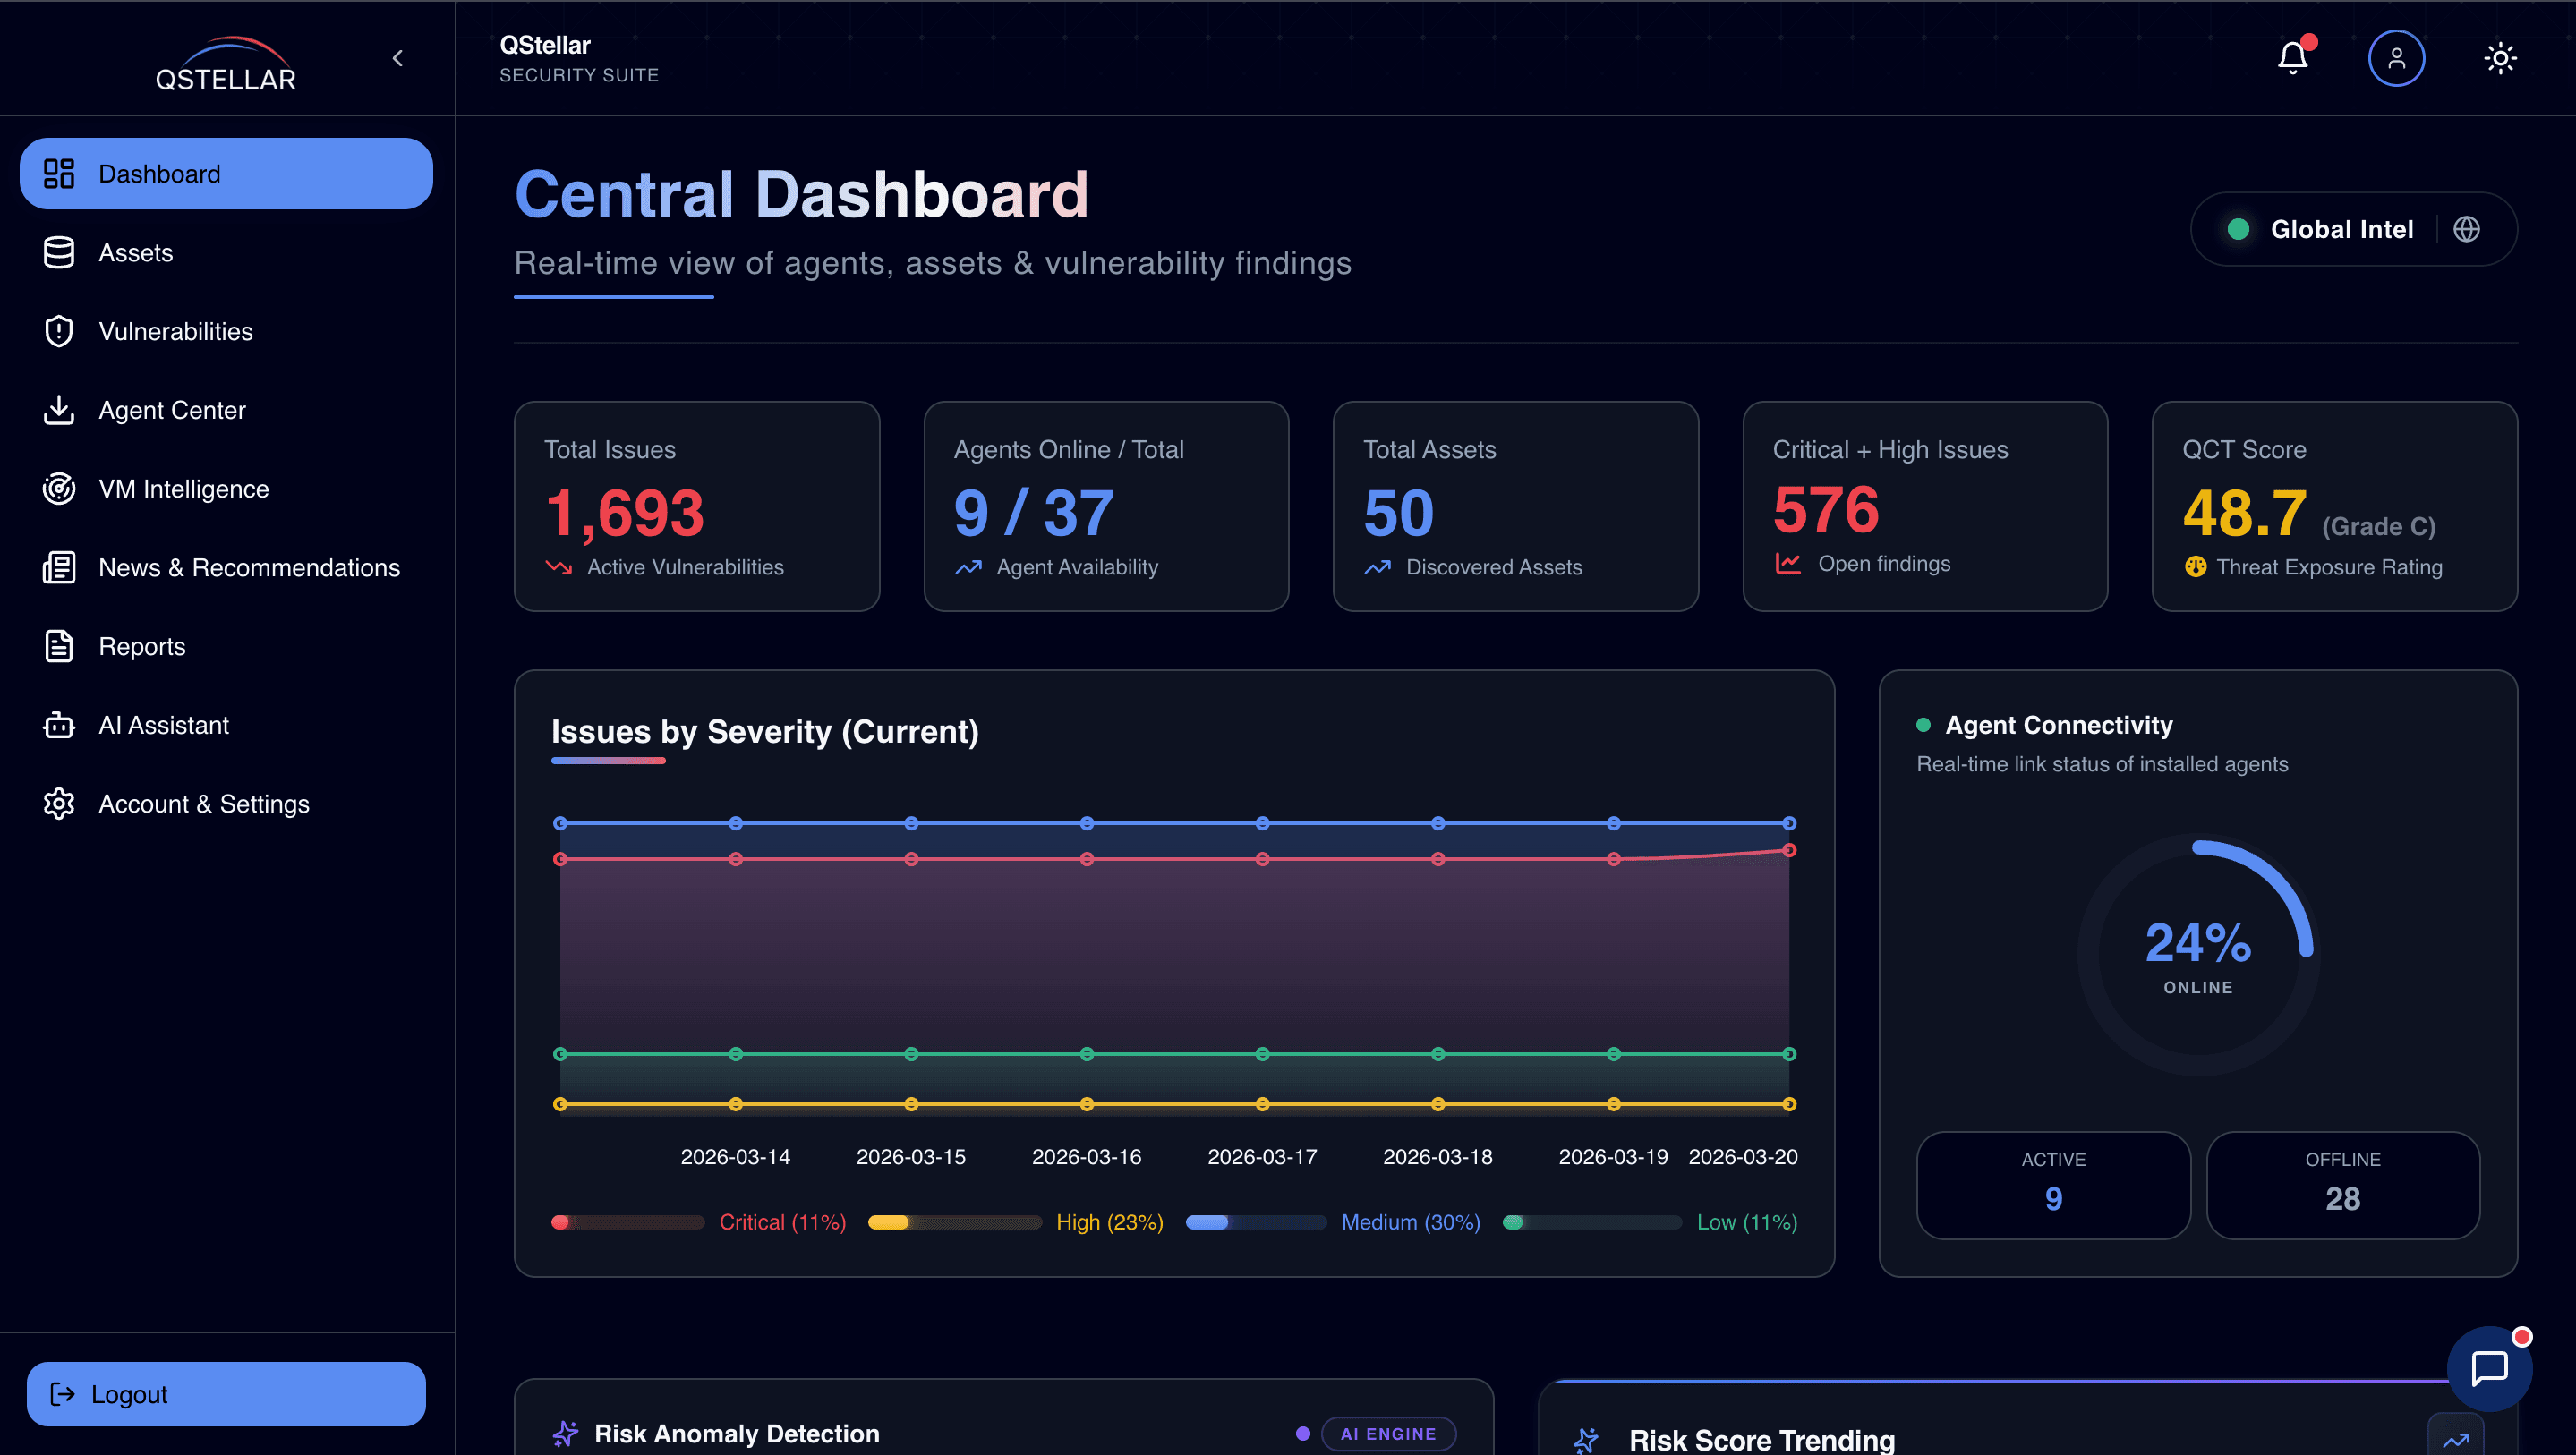Switch to the Dashboard section
The width and height of the screenshot is (2576, 1455).
click(160, 173)
